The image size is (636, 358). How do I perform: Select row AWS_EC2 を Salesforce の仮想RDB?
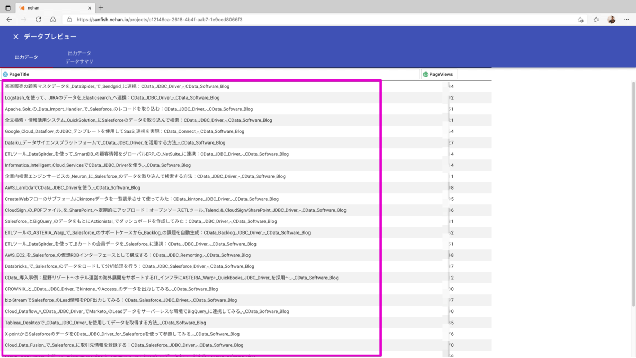[246, 255]
